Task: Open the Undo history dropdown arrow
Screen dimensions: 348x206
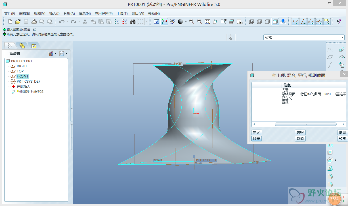Action: tap(67, 22)
